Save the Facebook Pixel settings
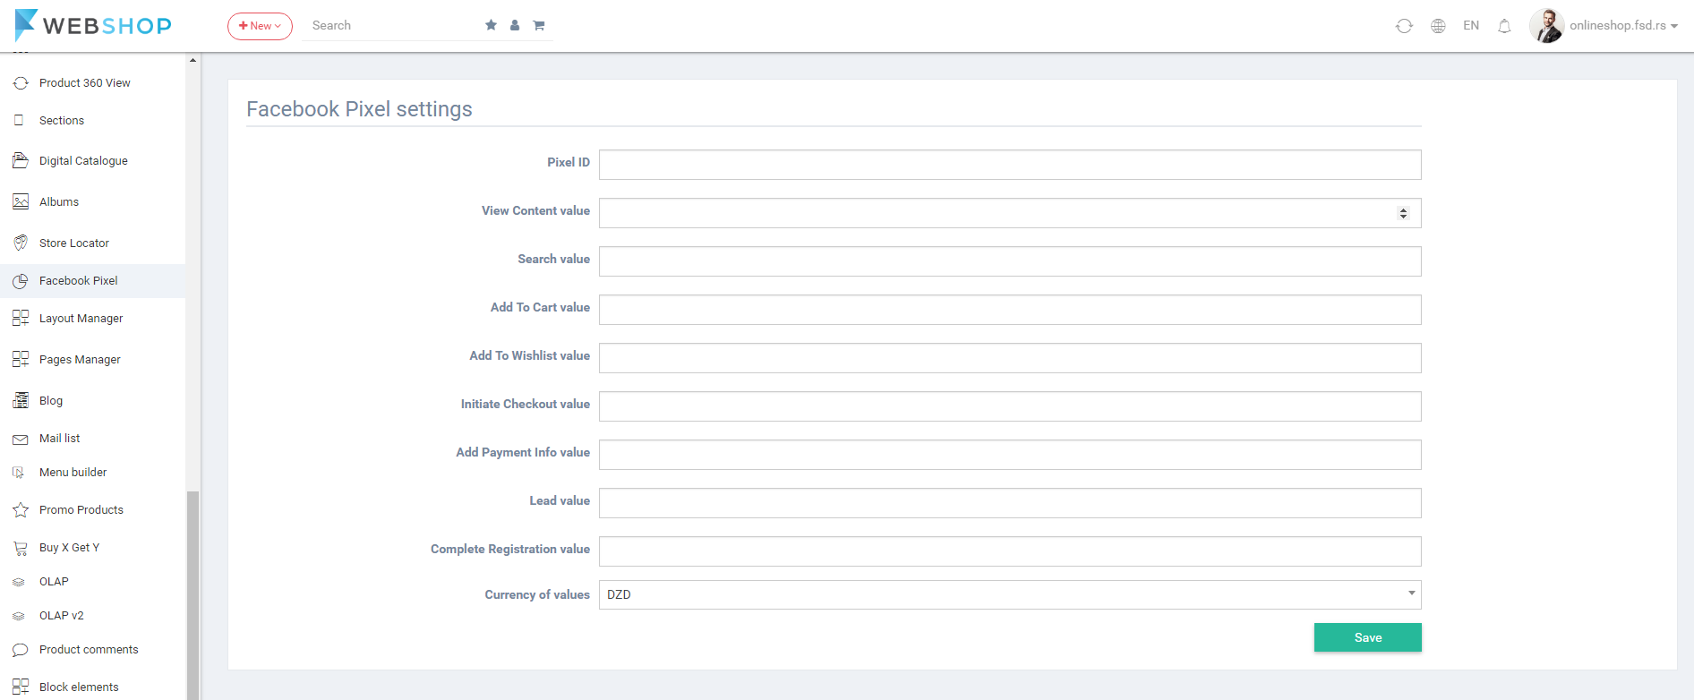 (1367, 637)
